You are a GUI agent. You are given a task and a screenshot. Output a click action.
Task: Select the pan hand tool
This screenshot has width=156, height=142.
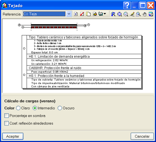tap(145, 14)
